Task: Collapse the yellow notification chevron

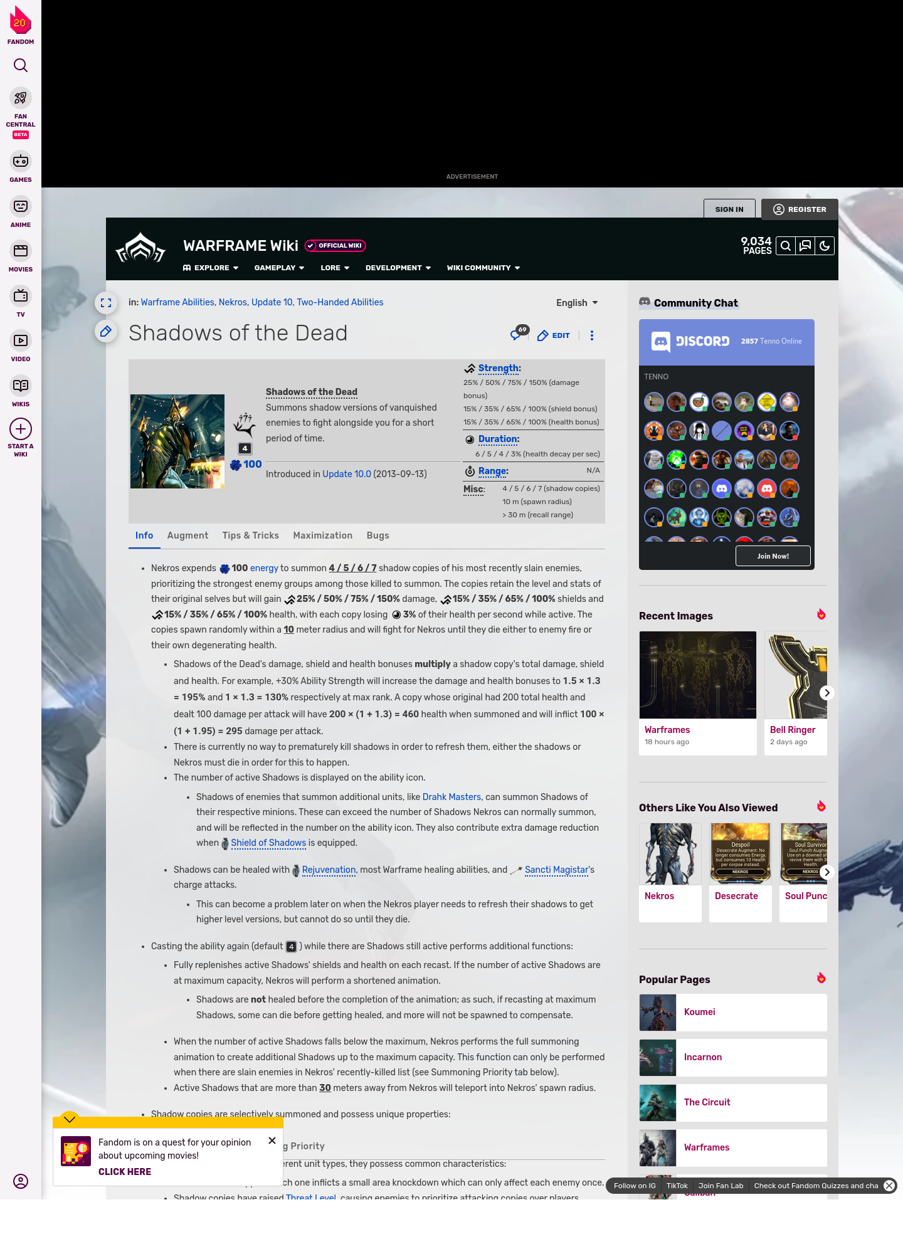Action: point(70,1119)
